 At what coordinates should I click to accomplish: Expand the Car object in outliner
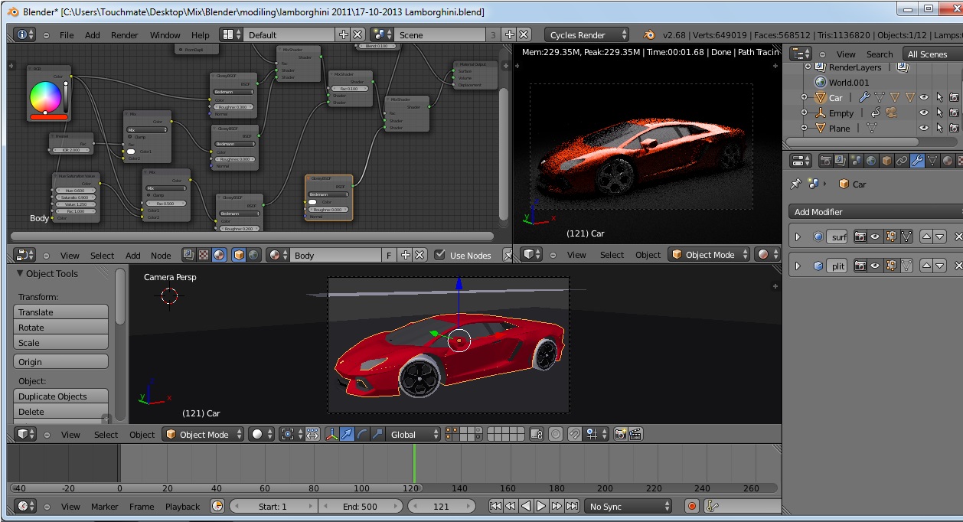804,97
